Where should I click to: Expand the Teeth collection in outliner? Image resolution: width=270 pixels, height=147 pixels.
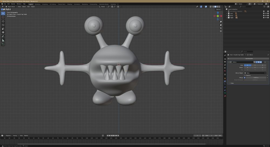pyautogui.click(x=227, y=18)
